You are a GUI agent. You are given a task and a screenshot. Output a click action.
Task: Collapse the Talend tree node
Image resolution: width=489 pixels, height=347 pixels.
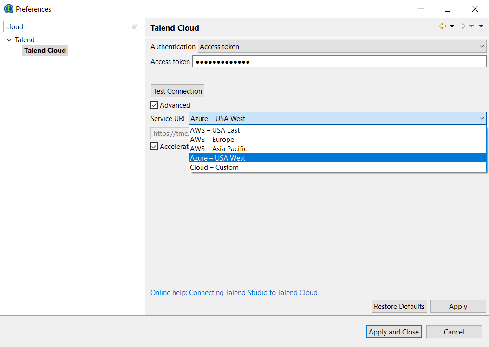[9, 40]
